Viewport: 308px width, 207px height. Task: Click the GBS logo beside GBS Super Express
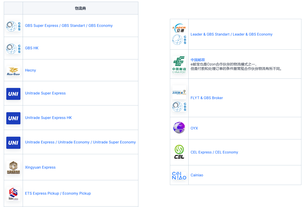pyautogui.click(x=13, y=26)
